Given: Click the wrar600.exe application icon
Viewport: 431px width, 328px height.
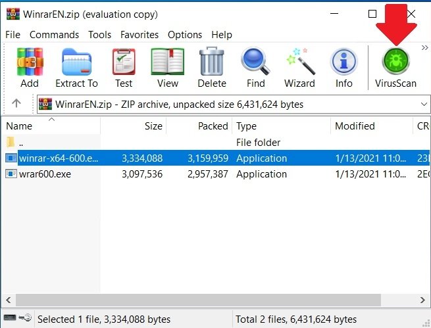Looking at the screenshot, I should click(x=11, y=174).
